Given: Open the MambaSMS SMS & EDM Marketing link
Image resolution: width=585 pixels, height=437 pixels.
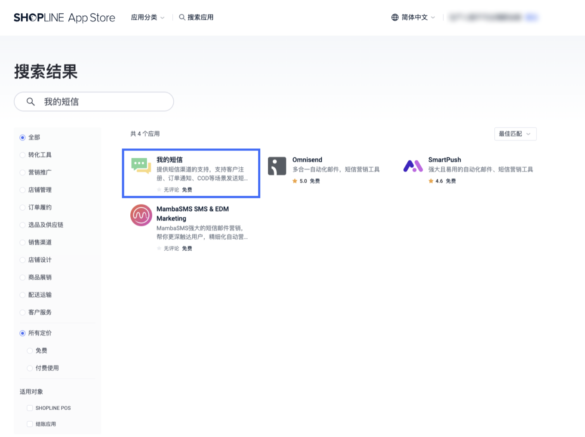Looking at the screenshot, I should [193, 214].
